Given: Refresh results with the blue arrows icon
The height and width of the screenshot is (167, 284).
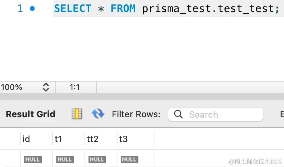Looking at the screenshot, I should pos(98,114).
